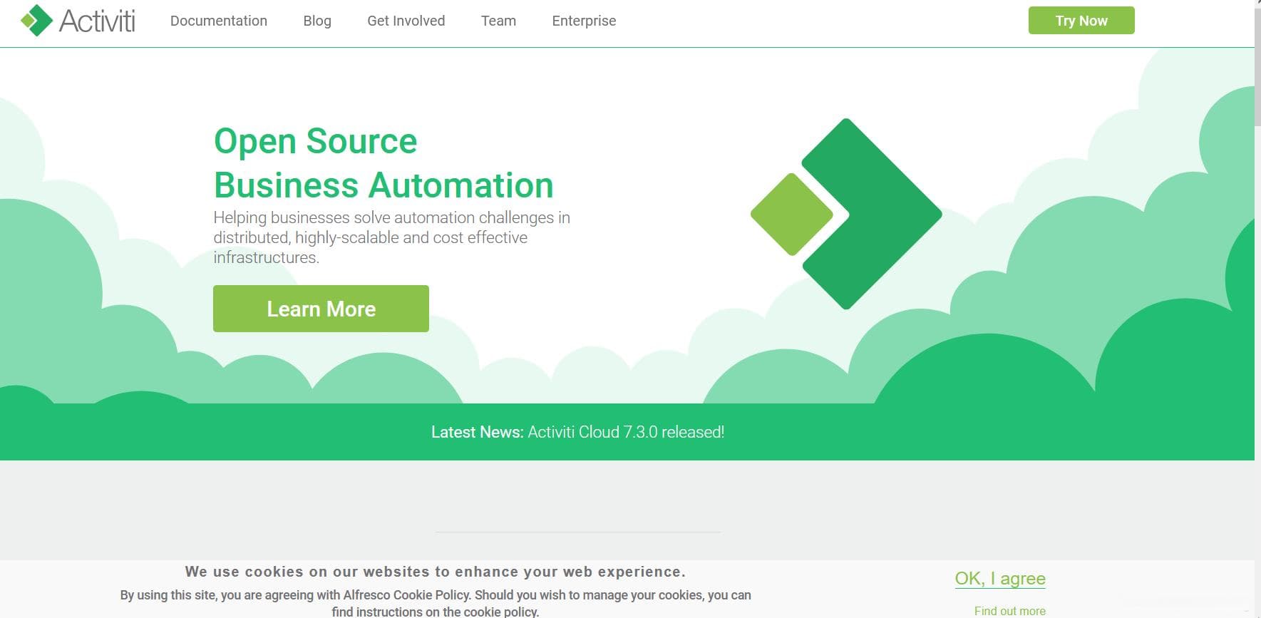Open the Documentation menu item
The width and height of the screenshot is (1261, 618).
coord(218,21)
